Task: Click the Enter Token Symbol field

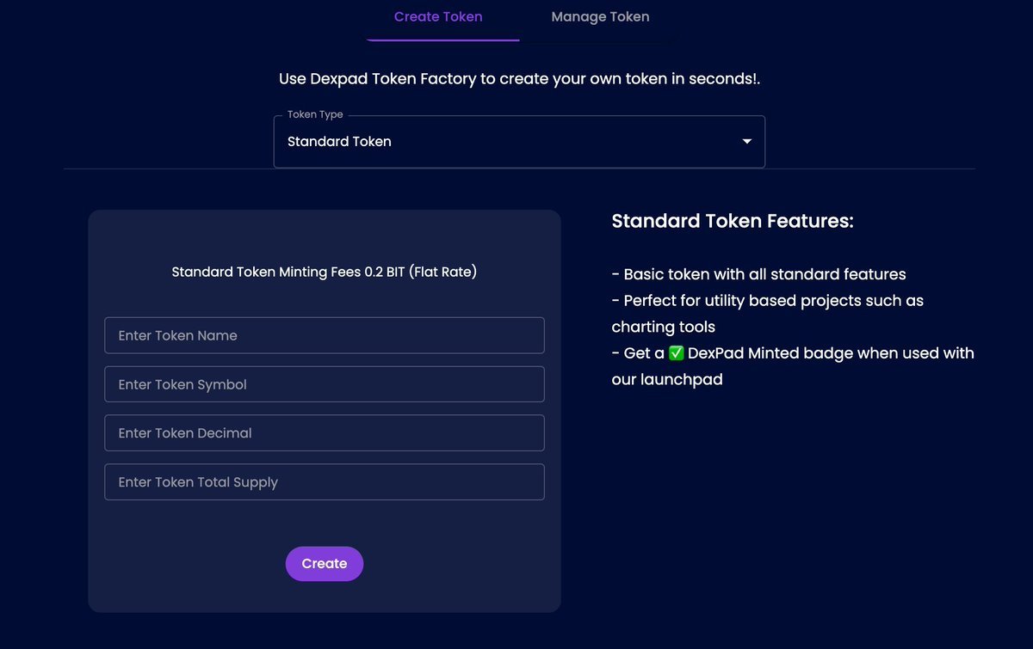Action: pos(325,384)
